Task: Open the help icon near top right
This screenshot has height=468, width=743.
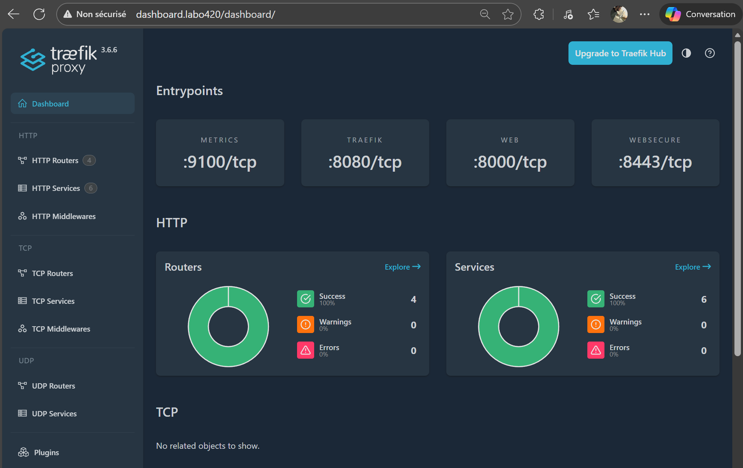Action: click(710, 53)
